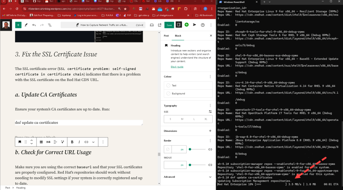Image resolution: width=343 pixels, height=190 pixels.
Task: Pick the Text colour swatch
Action: [x=188, y=85]
